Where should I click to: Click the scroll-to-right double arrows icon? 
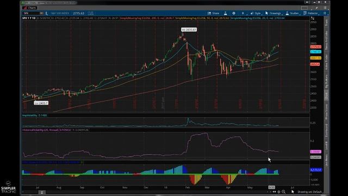point(274,192)
